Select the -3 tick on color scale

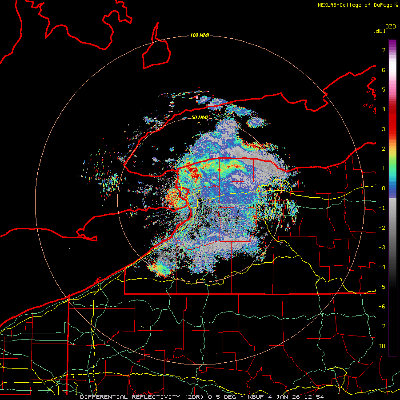(x=382, y=248)
